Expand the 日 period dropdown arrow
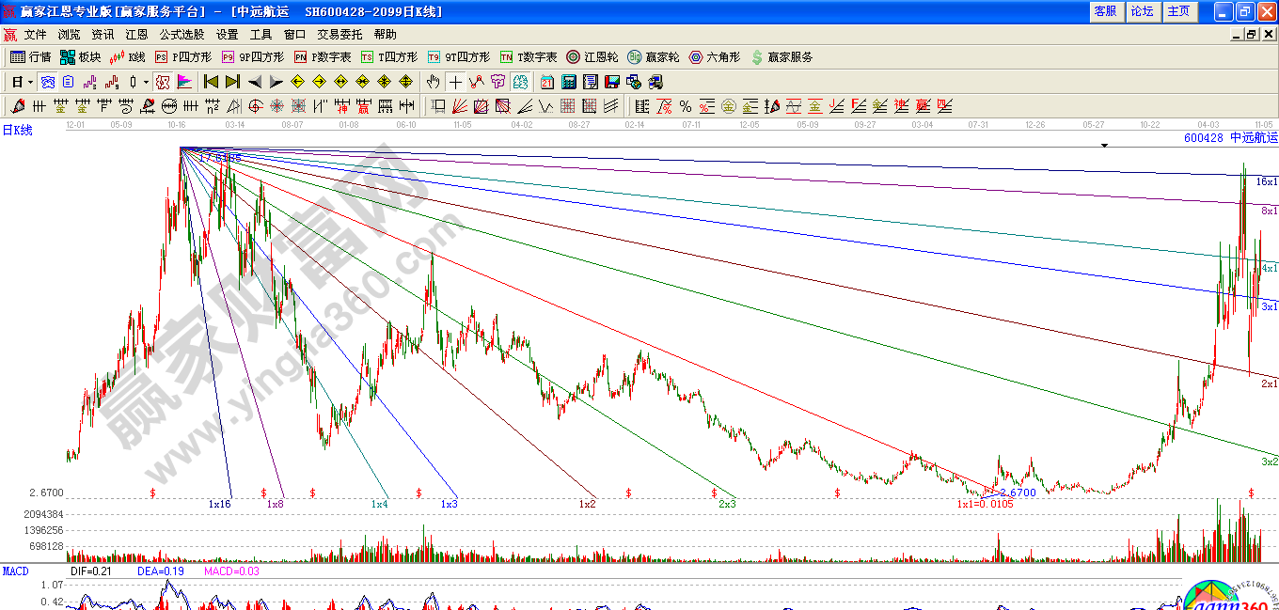The height and width of the screenshot is (610, 1279). pos(29,82)
